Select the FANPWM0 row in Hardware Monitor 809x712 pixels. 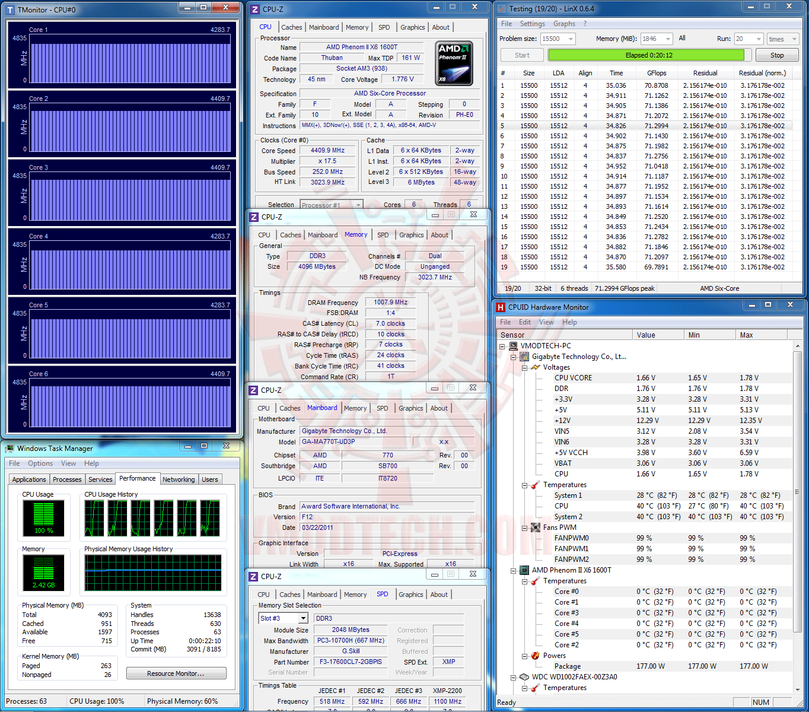point(645,538)
